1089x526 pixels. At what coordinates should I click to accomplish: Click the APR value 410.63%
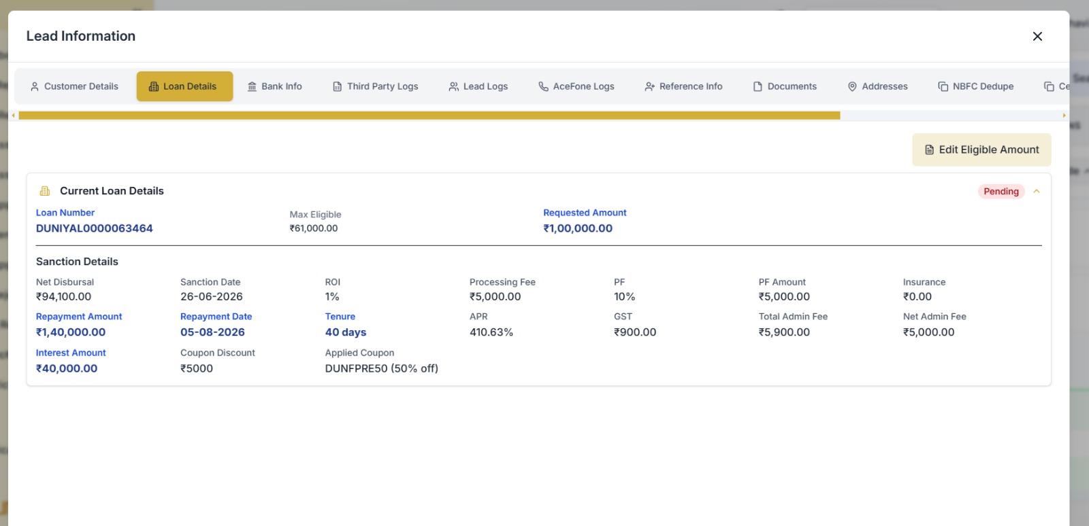(x=491, y=332)
